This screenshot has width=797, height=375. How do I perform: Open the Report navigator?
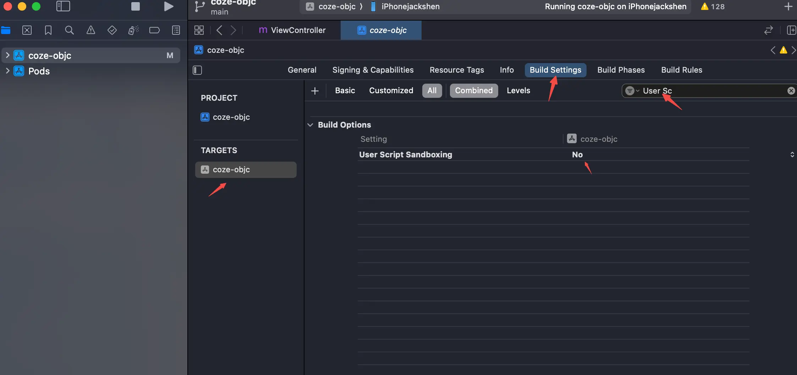pos(176,30)
